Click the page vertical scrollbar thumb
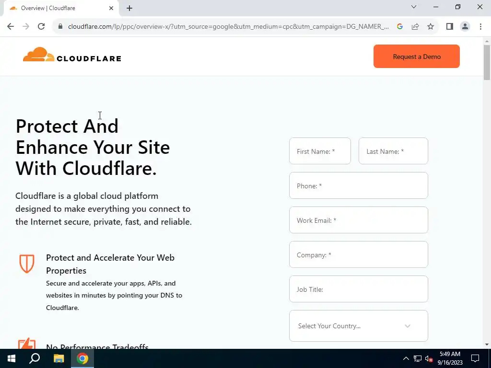The width and height of the screenshot is (491, 368). (x=487, y=62)
